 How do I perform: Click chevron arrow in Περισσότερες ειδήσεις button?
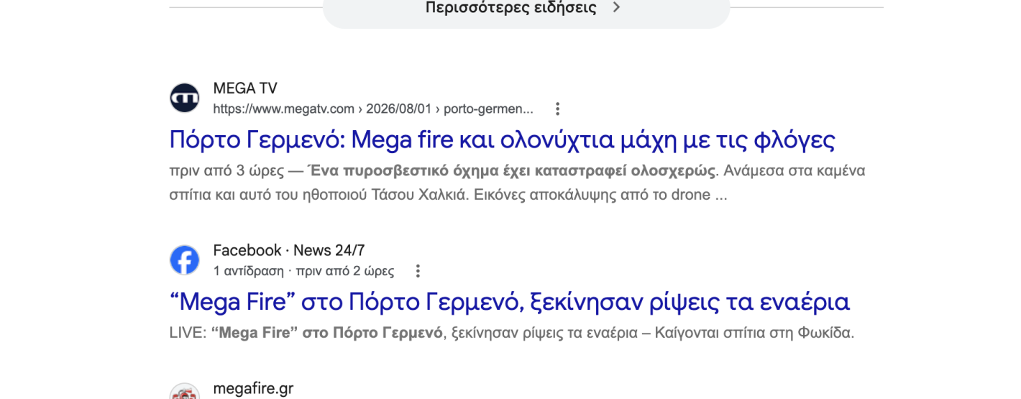(x=615, y=8)
